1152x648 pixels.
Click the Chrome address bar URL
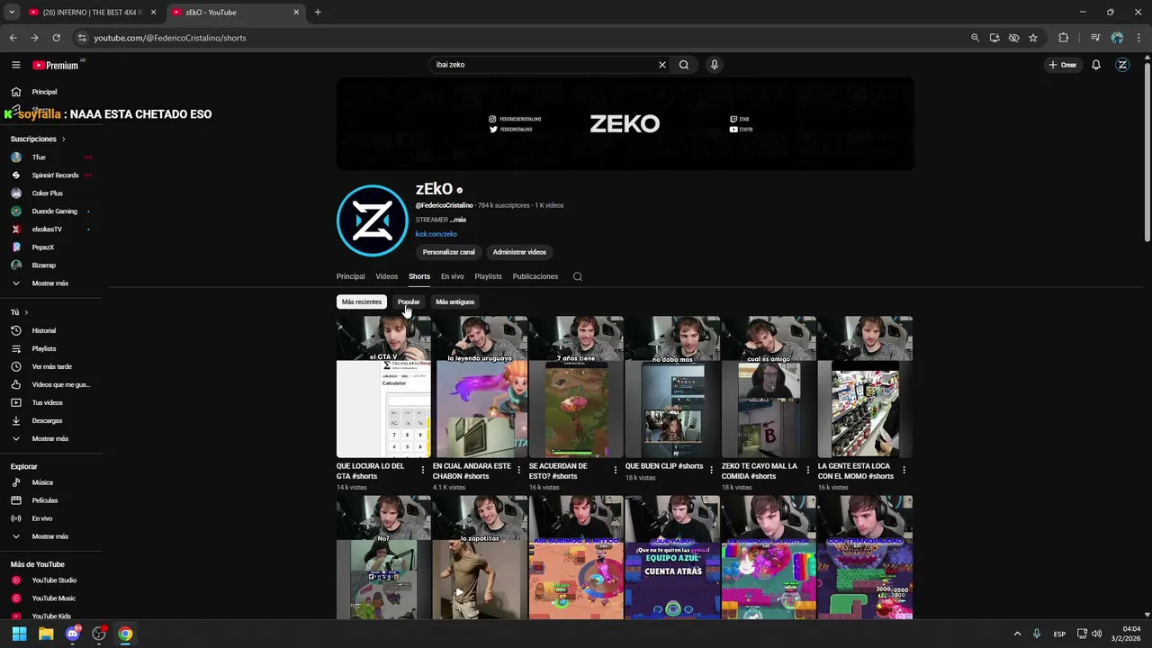click(x=170, y=38)
